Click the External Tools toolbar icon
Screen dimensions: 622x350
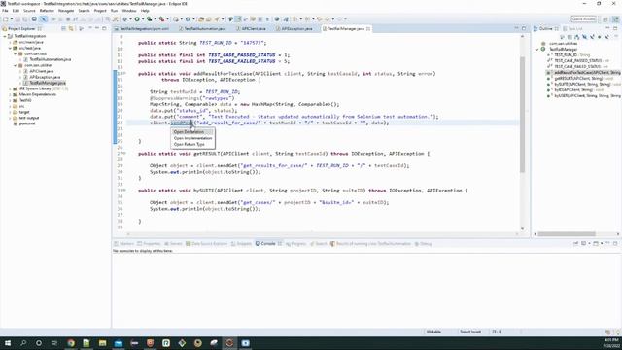coord(161,19)
